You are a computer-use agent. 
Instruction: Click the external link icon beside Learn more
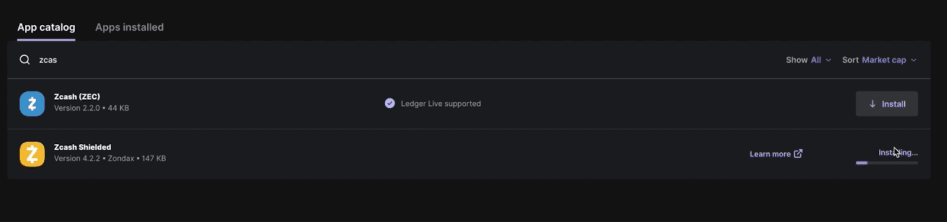click(x=798, y=153)
